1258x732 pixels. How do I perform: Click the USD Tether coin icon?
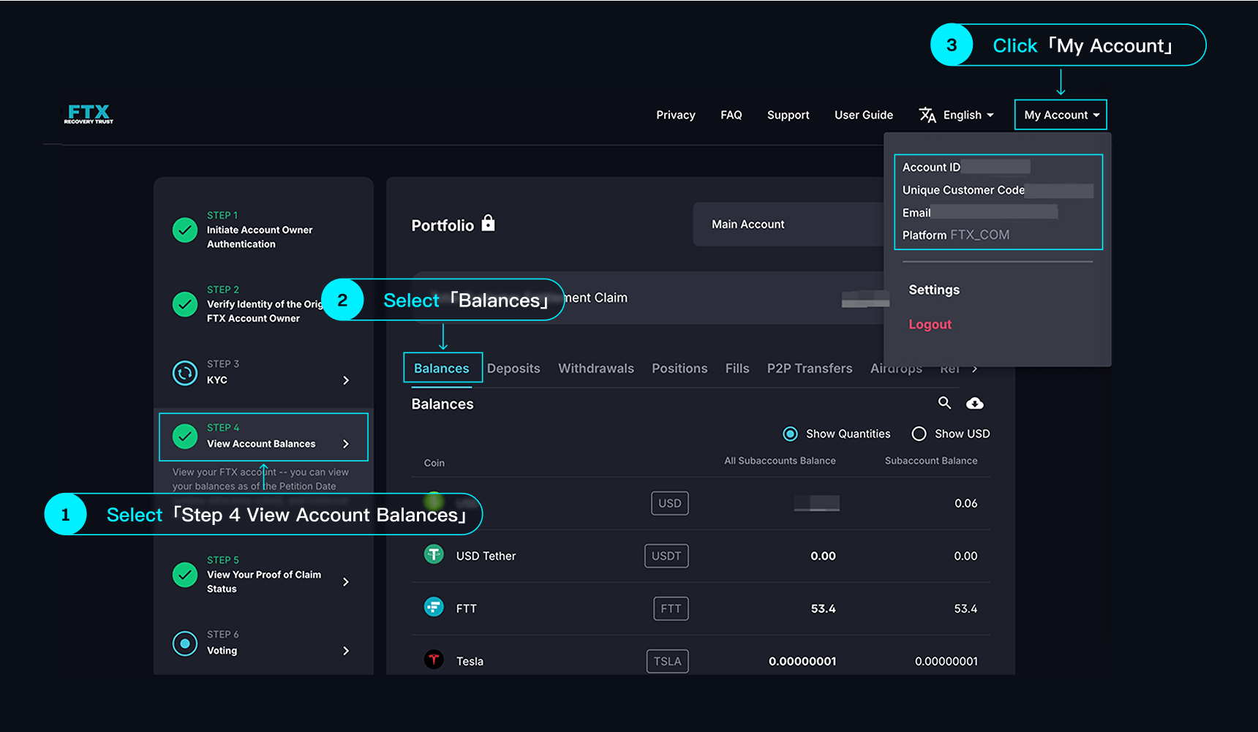434,555
